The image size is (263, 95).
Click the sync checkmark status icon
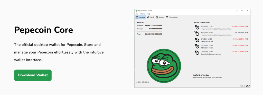click(x=249, y=86)
